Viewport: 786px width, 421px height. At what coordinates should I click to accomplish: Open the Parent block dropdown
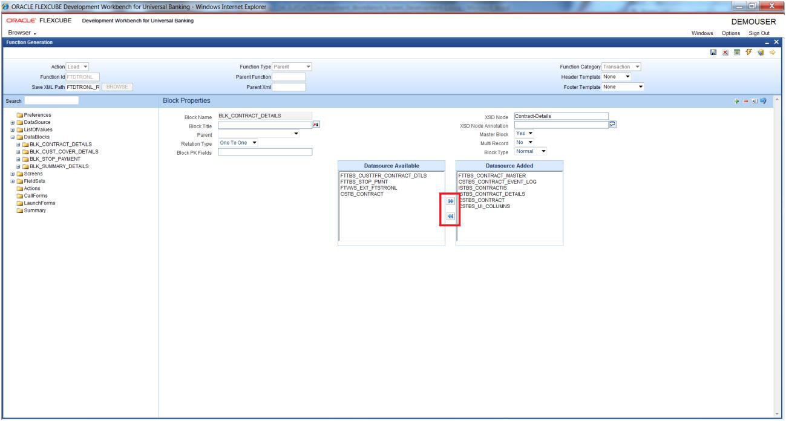259,134
